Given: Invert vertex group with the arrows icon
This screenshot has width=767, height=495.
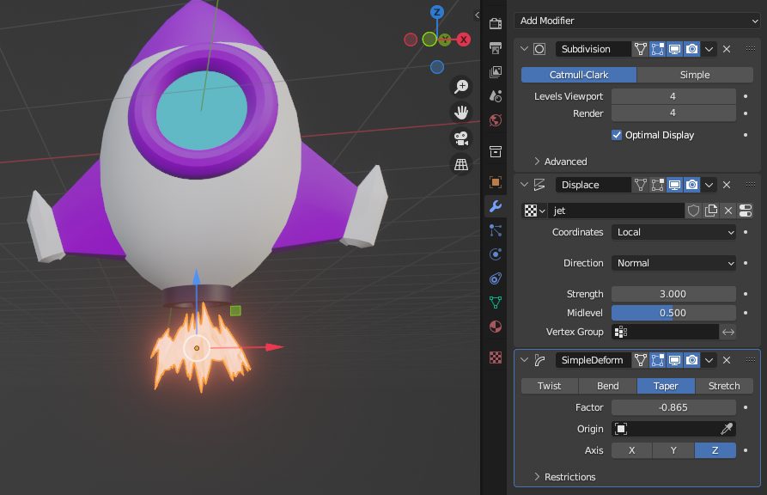Looking at the screenshot, I should tap(728, 332).
